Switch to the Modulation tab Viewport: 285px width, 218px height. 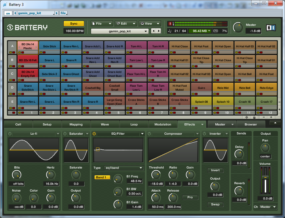click(163, 124)
